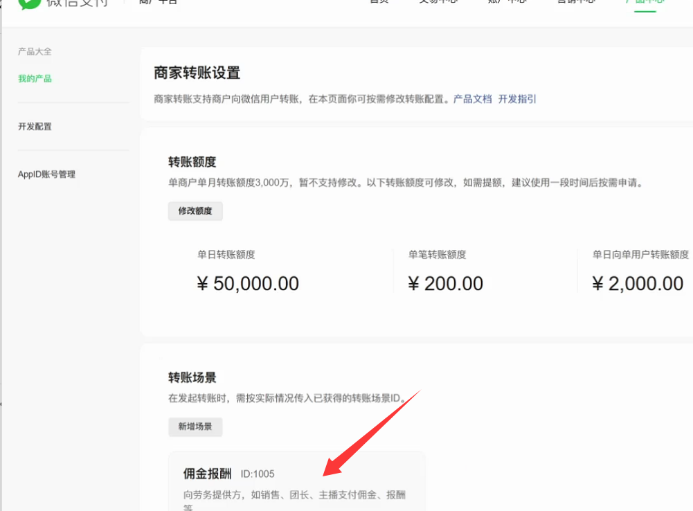Click the 修改额度 button
The height and width of the screenshot is (511, 693).
click(x=195, y=211)
